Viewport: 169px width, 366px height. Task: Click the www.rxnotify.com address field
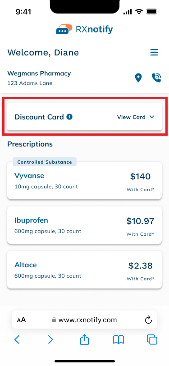pos(85,320)
